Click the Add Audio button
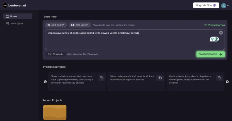 click(x=56, y=25)
